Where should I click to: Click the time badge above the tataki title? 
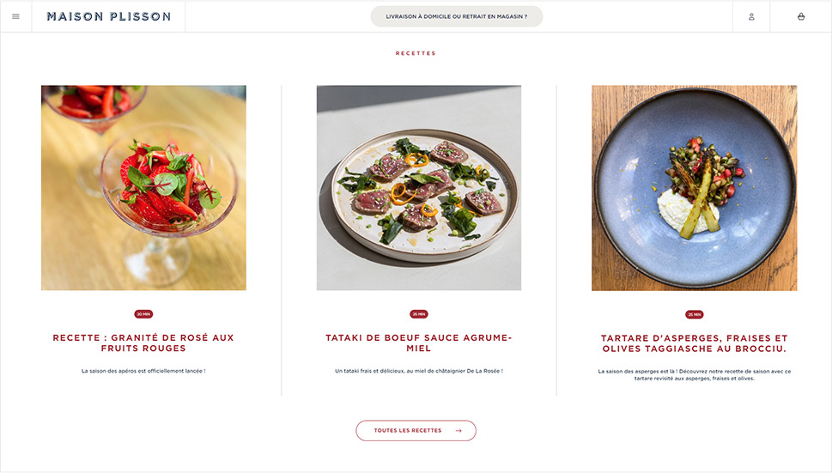point(419,314)
